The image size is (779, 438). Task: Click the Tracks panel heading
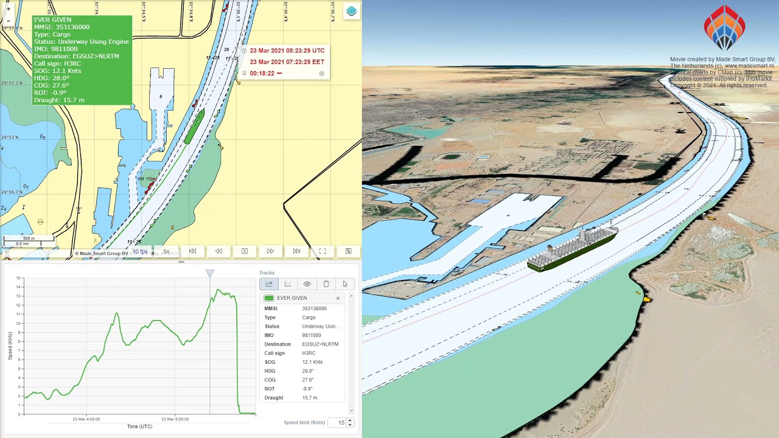pos(267,273)
